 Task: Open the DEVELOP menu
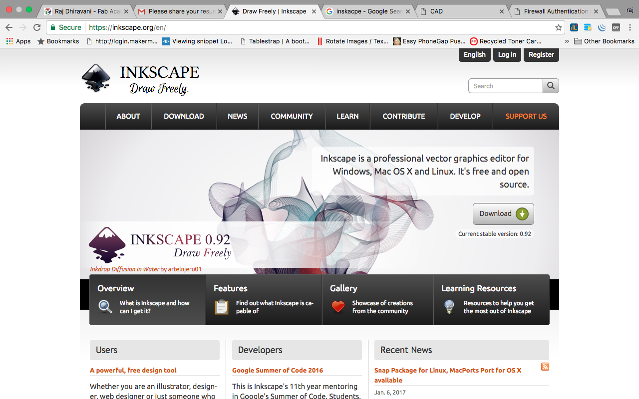click(x=465, y=116)
